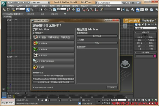Click the Edit Named Selection Sets icon
The width and height of the screenshot is (159, 106).
pyautogui.click(x=101, y=10)
